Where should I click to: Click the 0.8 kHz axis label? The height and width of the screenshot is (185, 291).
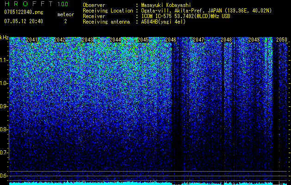coord(4,129)
